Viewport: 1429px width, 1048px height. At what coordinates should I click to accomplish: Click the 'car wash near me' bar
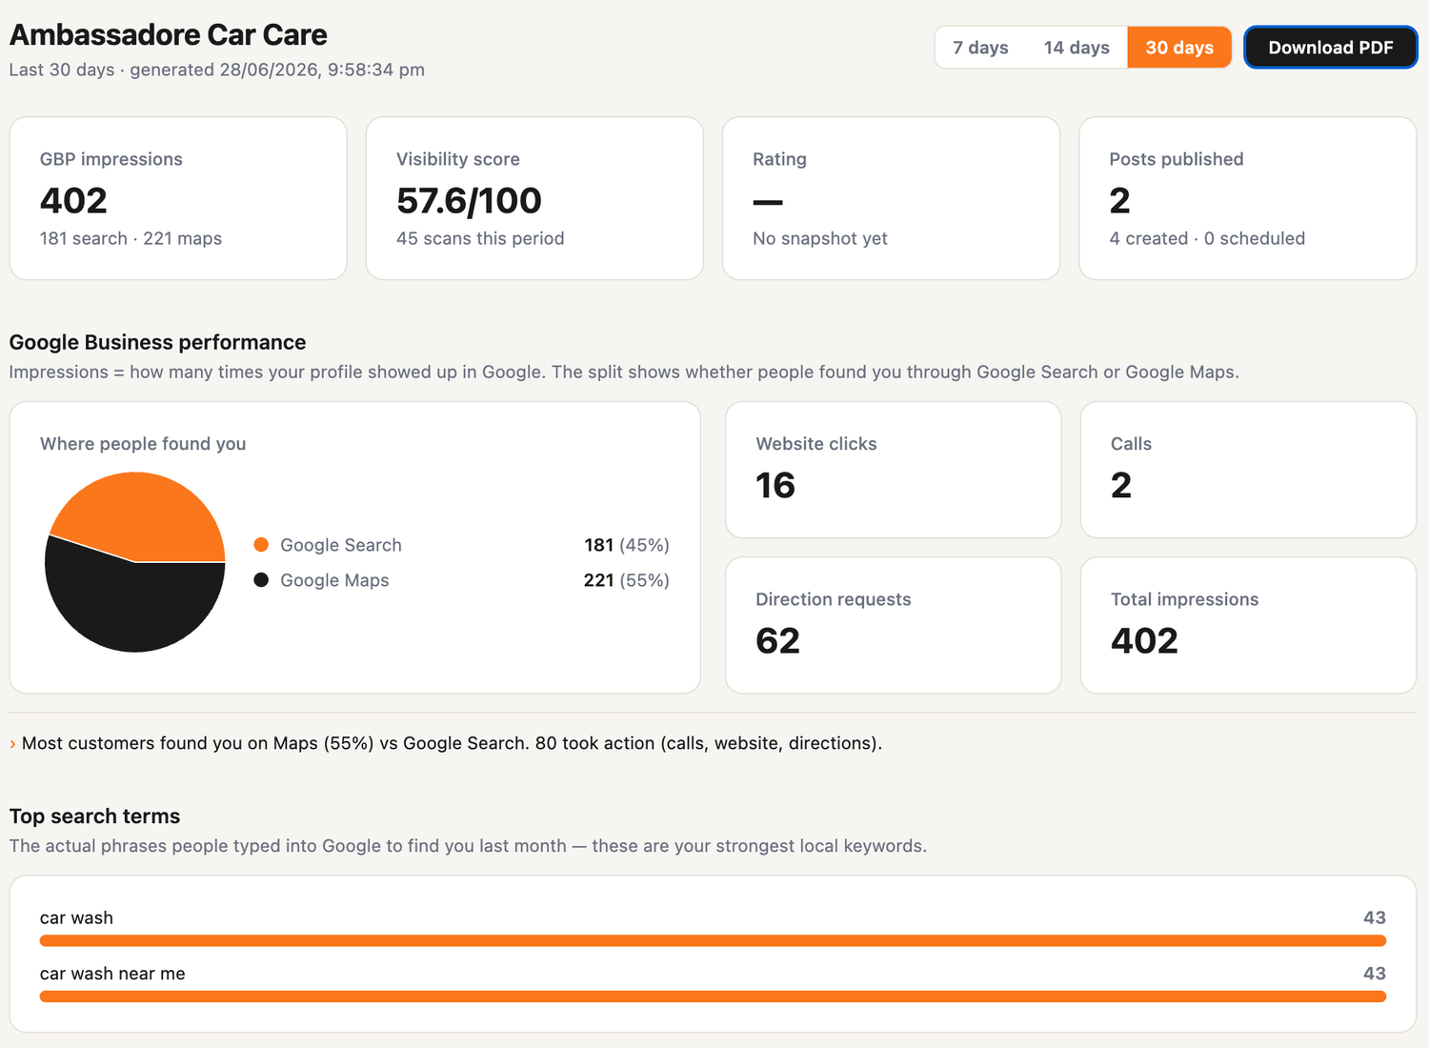coord(713,997)
